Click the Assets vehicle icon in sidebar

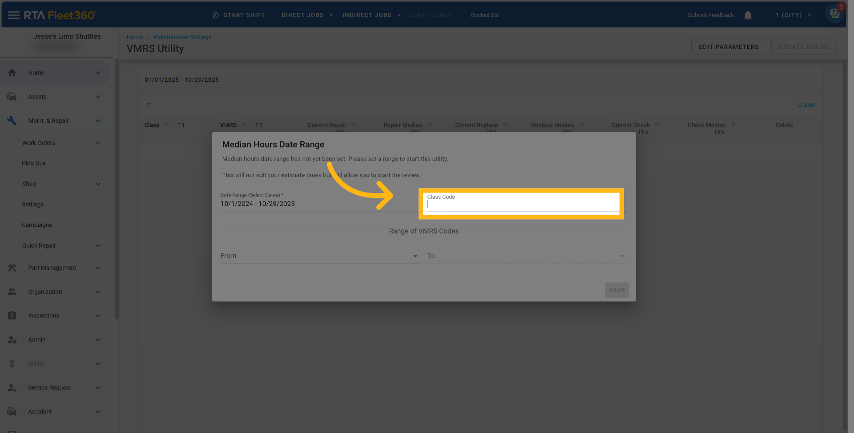pyautogui.click(x=12, y=96)
